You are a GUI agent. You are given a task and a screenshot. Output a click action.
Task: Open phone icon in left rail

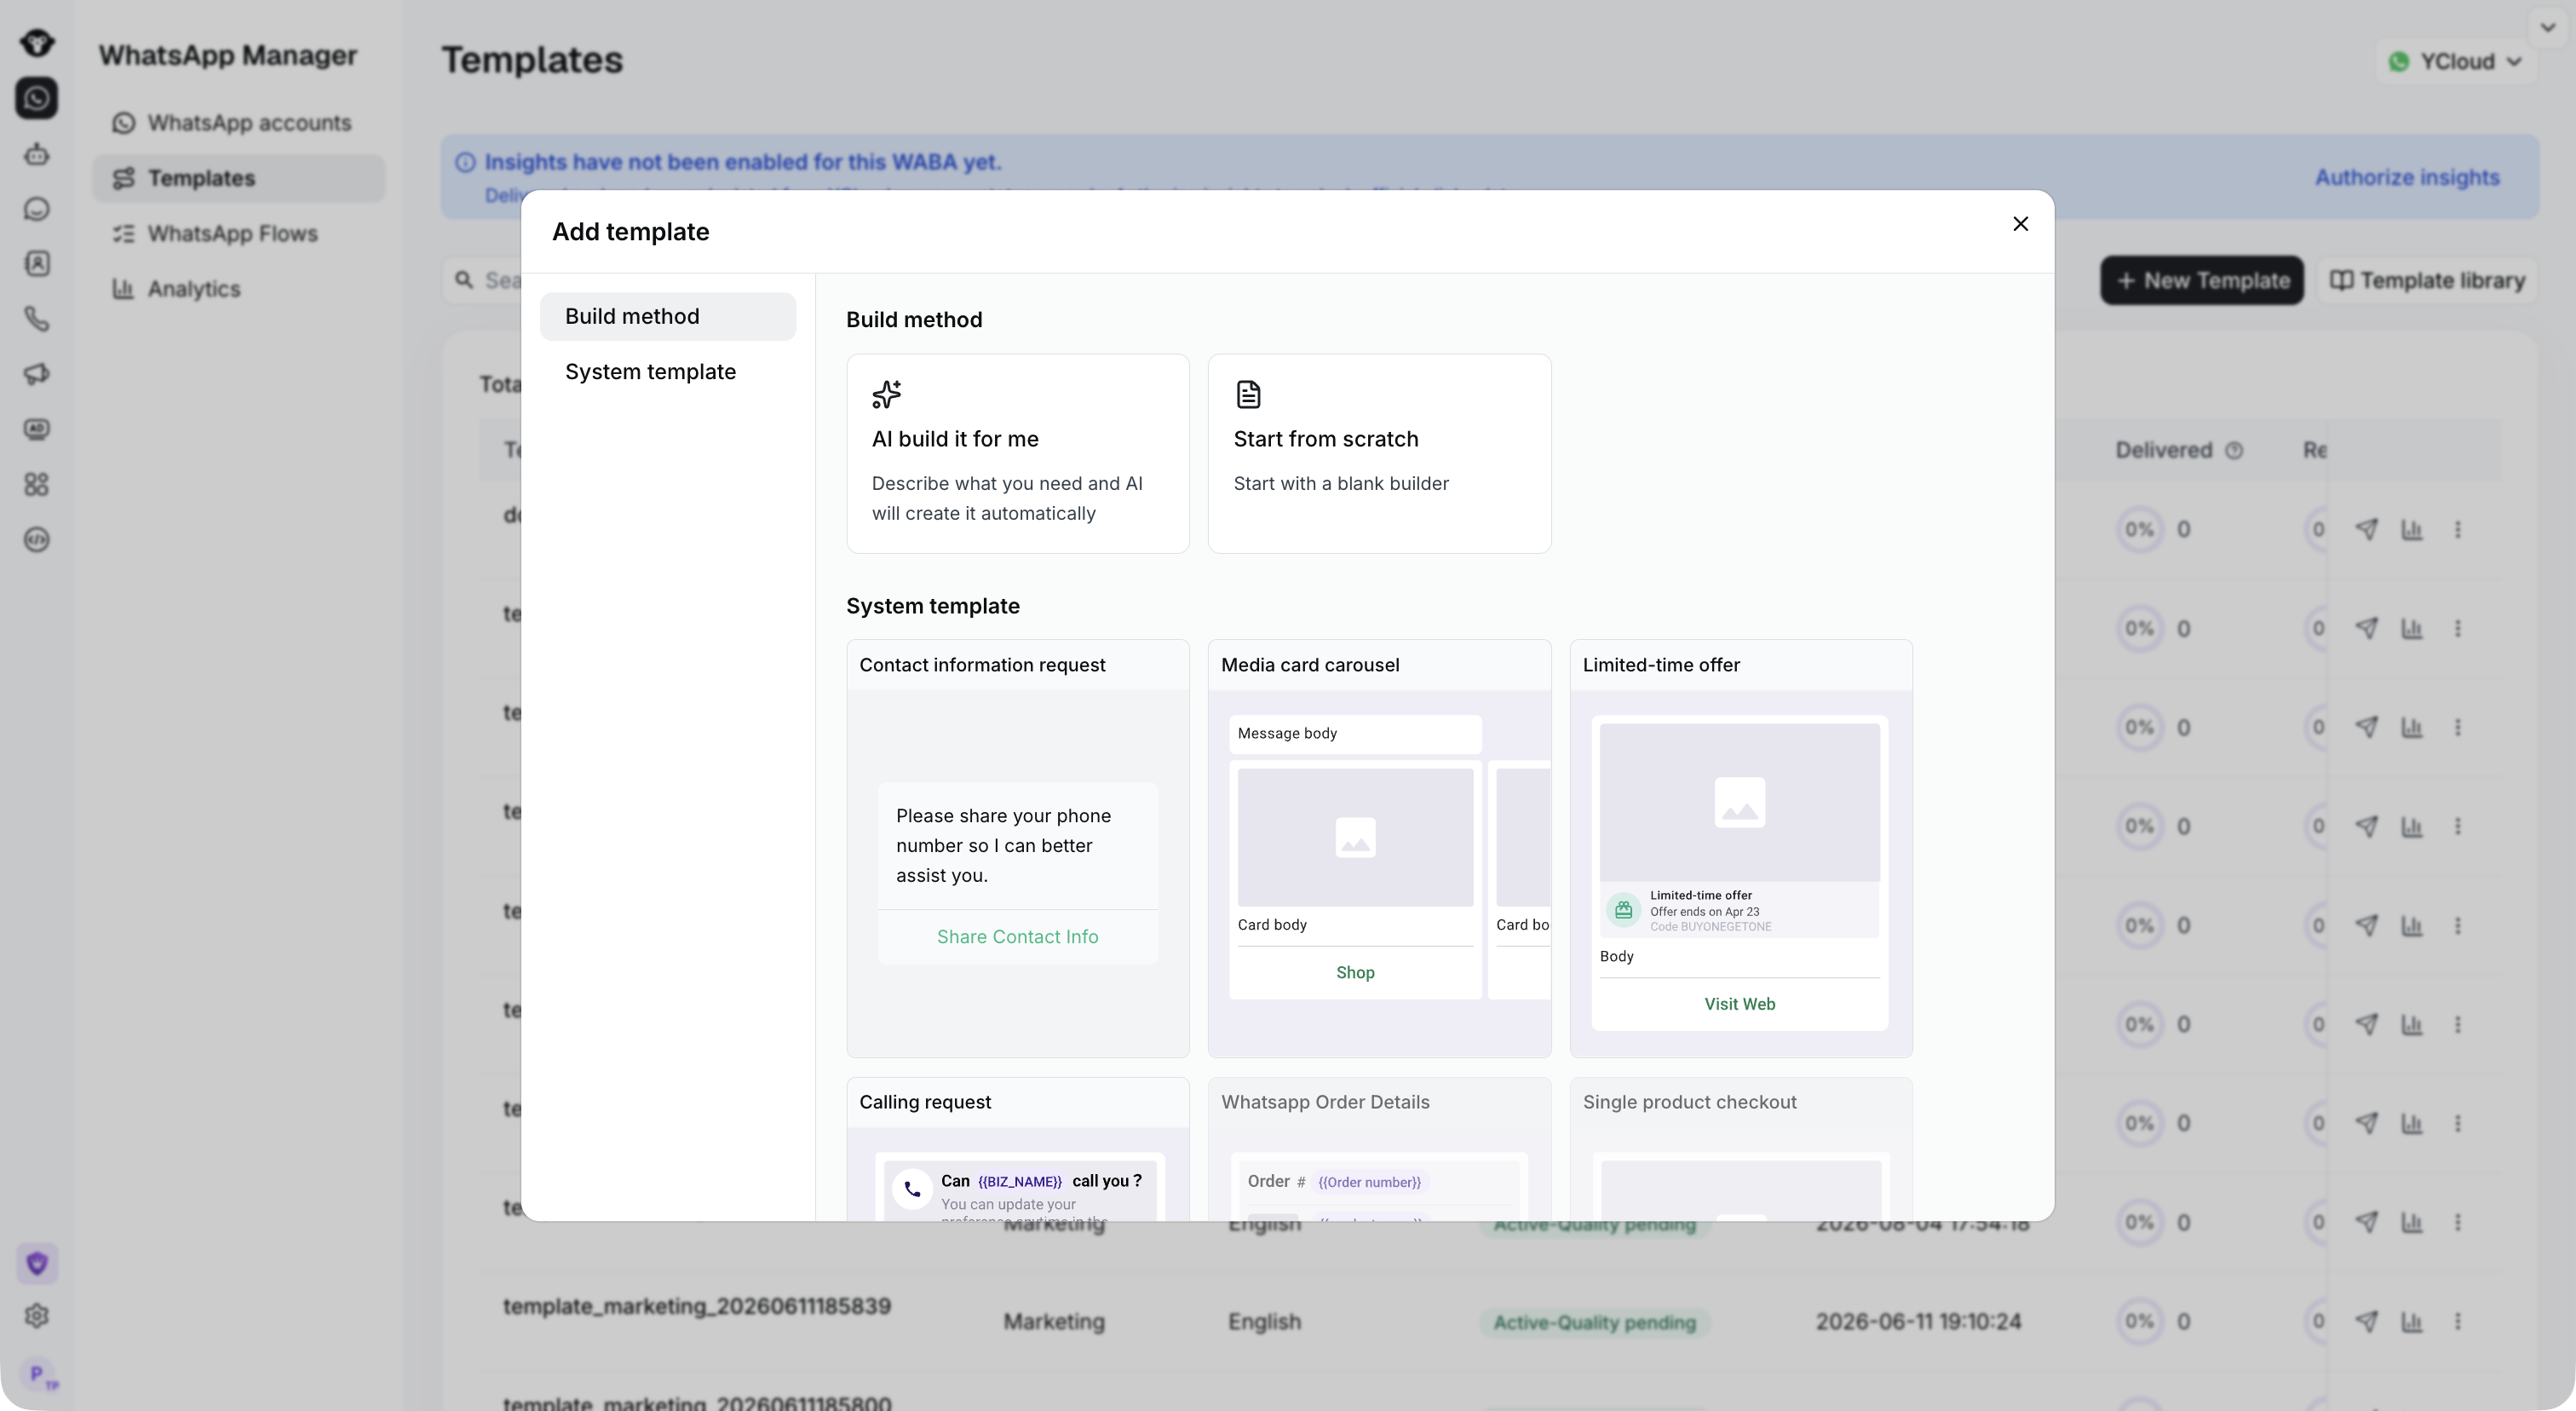37,319
